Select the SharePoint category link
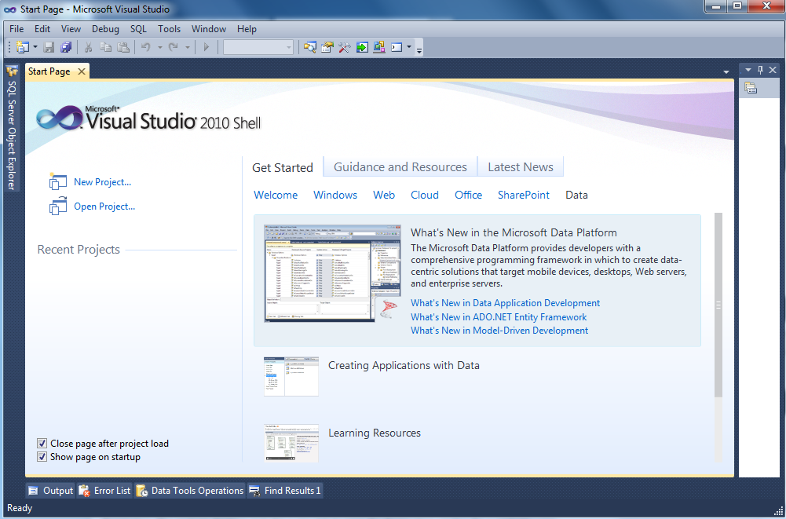 523,195
